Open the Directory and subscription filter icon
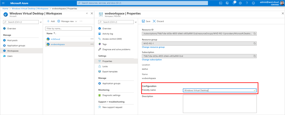285x115 pixels. click(x=227, y=3)
